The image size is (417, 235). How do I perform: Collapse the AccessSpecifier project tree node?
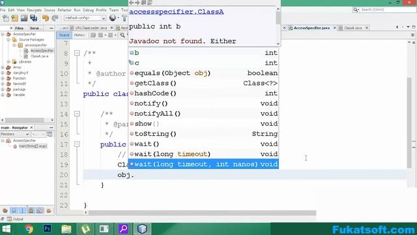3,34
